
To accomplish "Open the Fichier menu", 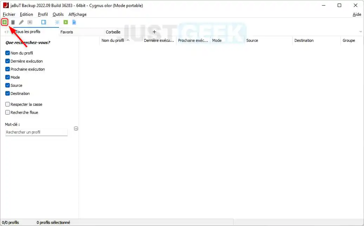I will [x=9, y=14].
